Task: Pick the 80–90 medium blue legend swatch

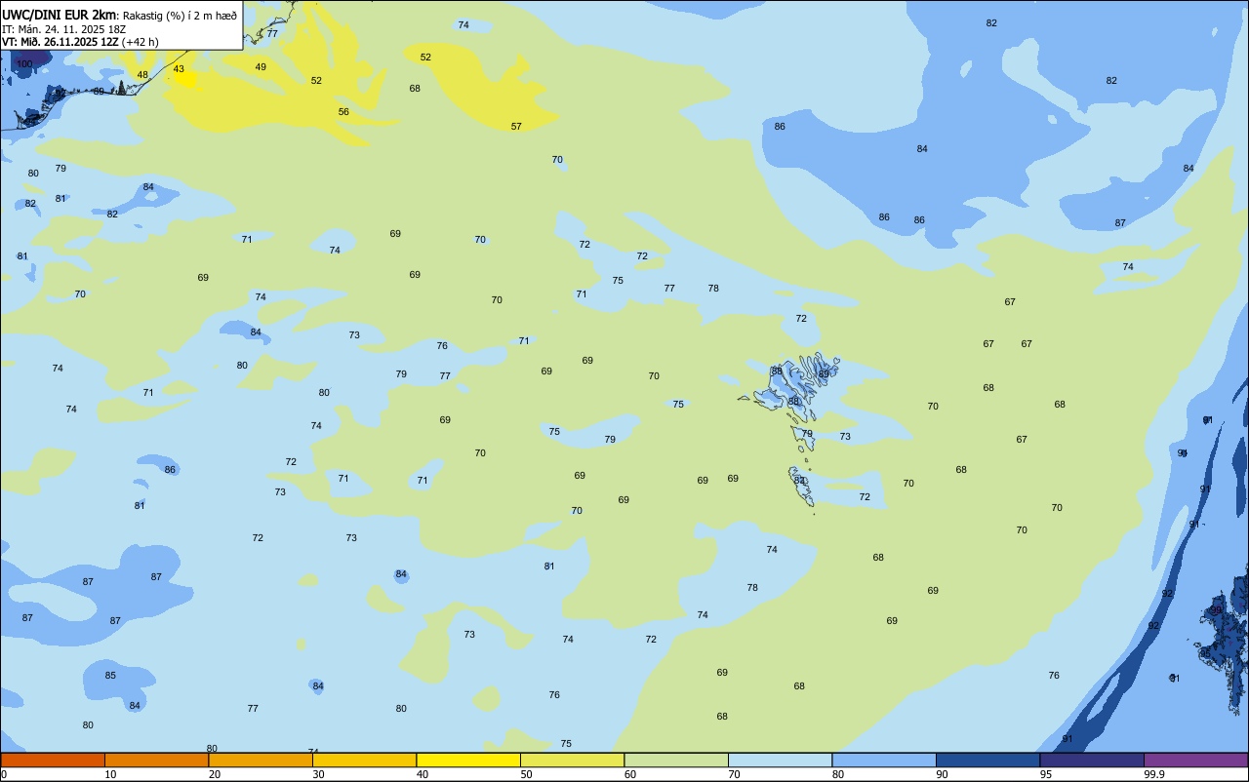Action: pyautogui.click(x=884, y=760)
